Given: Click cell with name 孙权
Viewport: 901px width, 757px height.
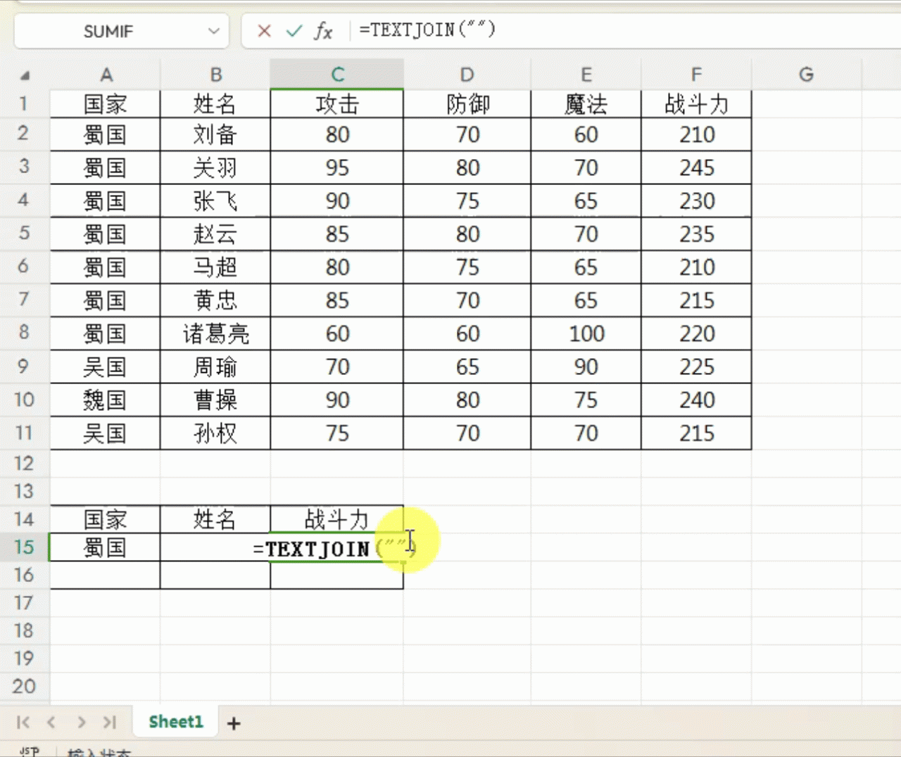Looking at the screenshot, I should [x=215, y=433].
